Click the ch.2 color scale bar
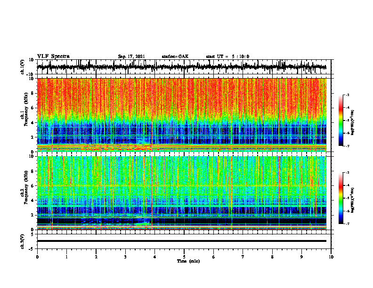This screenshot has height=288, width=373. 341,198
